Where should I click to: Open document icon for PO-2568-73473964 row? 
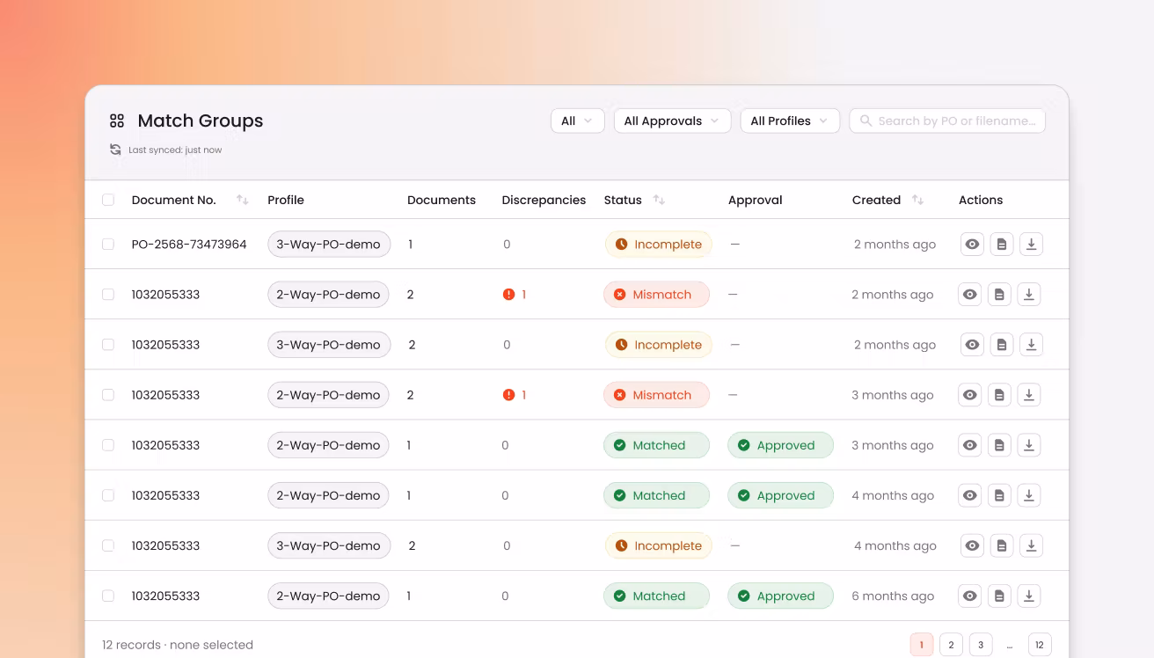click(x=1002, y=245)
